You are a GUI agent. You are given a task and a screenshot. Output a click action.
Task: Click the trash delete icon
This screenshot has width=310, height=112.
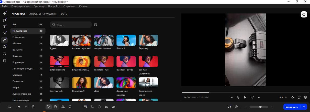(x=33, y=107)
